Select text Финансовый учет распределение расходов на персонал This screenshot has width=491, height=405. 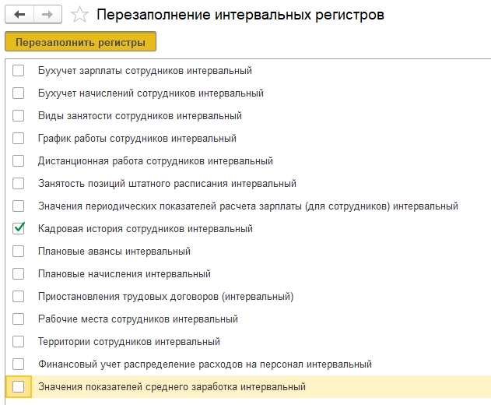click(170, 364)
